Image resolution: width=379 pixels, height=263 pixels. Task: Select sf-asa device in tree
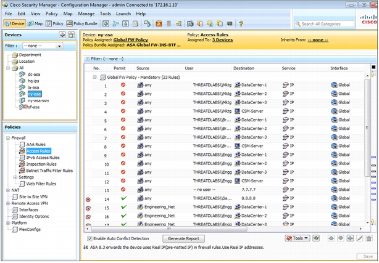click(33, 107)
